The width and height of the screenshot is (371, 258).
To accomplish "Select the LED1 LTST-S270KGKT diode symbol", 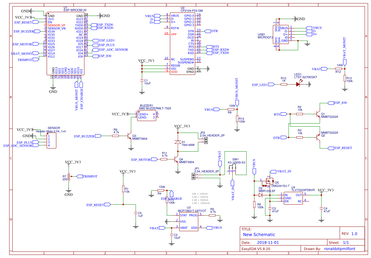I will 298,84.
